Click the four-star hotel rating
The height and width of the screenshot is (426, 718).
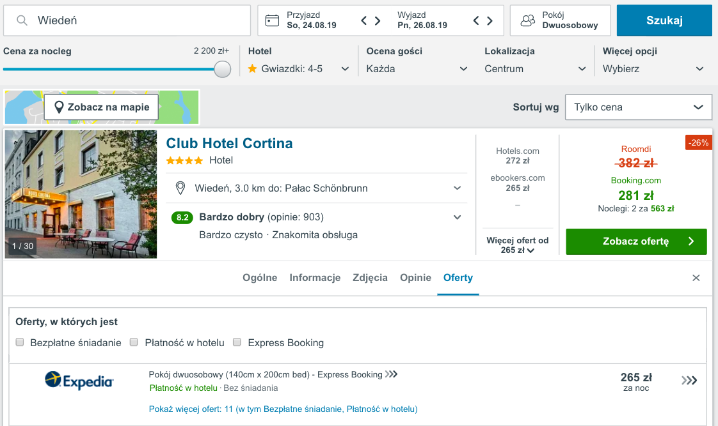pos(184,160)
